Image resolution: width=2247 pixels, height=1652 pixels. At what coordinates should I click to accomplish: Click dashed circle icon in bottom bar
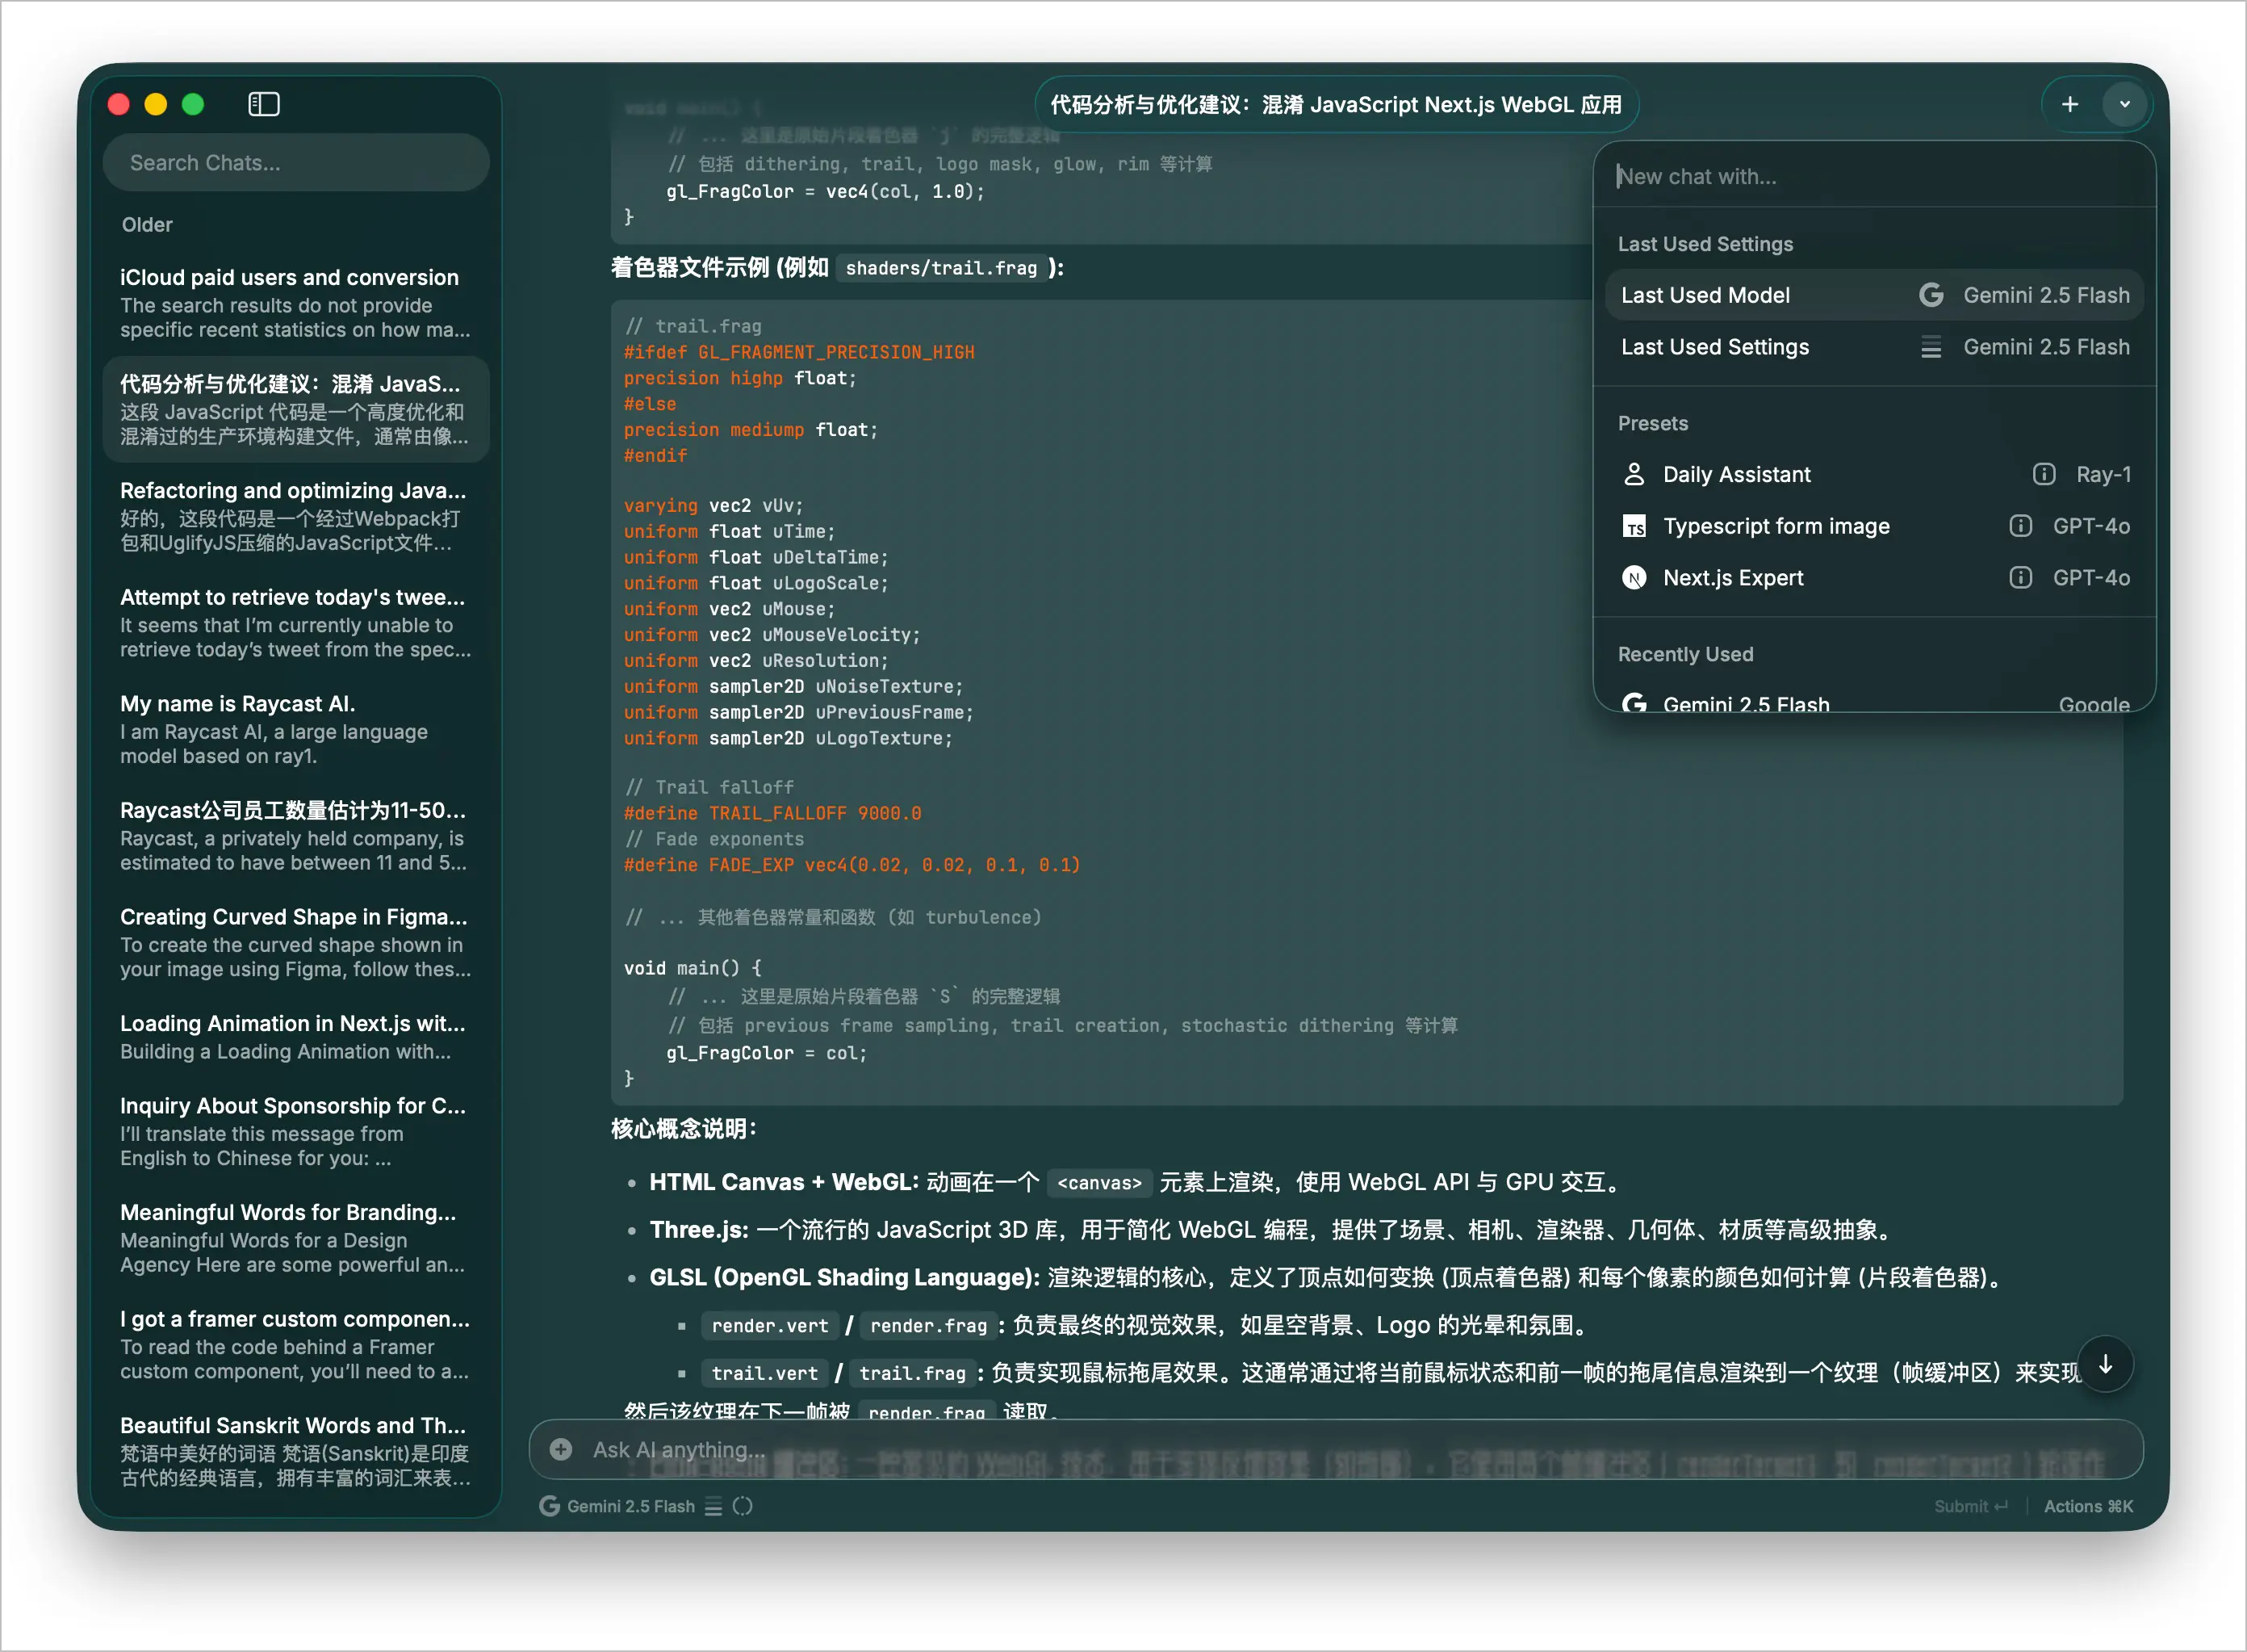743,1507
